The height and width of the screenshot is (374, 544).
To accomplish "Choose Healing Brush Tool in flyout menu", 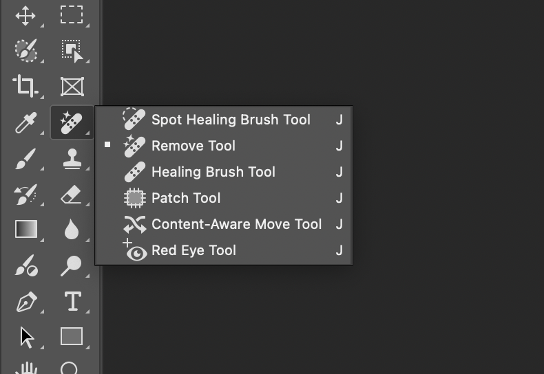I will coord(213,172).
